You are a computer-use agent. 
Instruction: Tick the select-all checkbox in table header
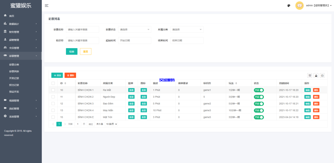(53, 83)
